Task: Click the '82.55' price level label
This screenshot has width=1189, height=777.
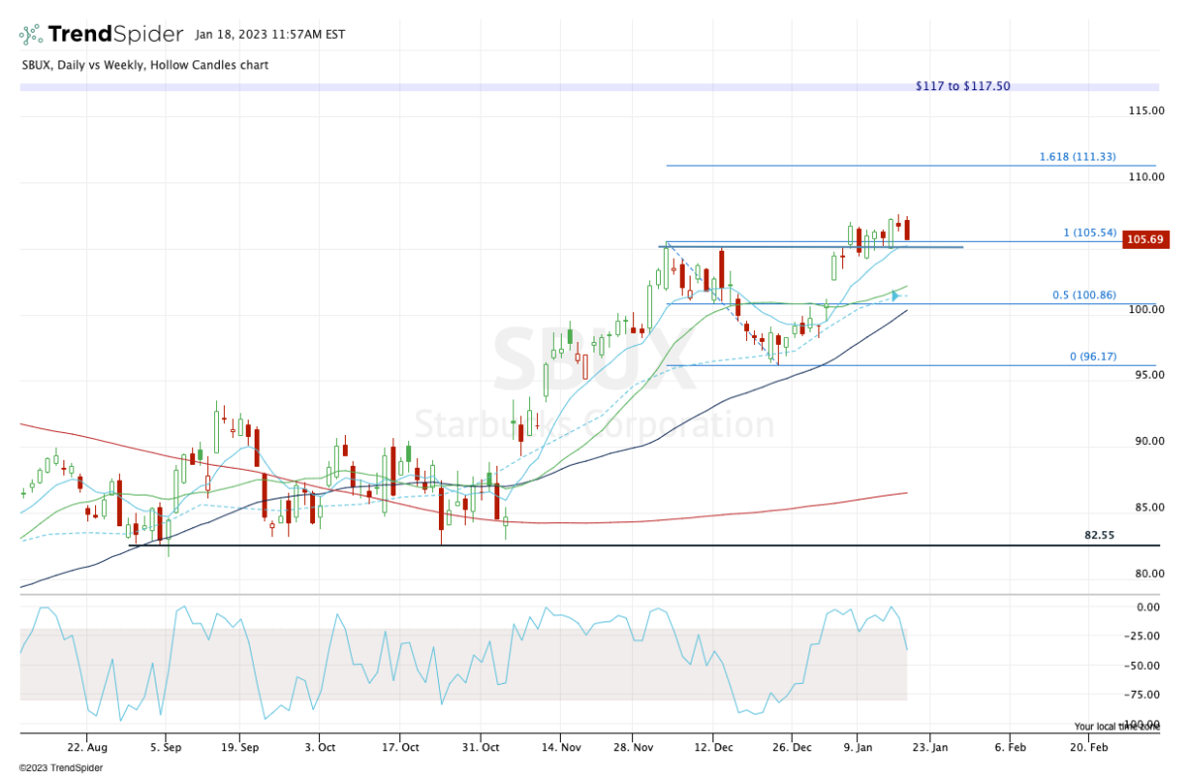Action: click(x=1101, y=534)
